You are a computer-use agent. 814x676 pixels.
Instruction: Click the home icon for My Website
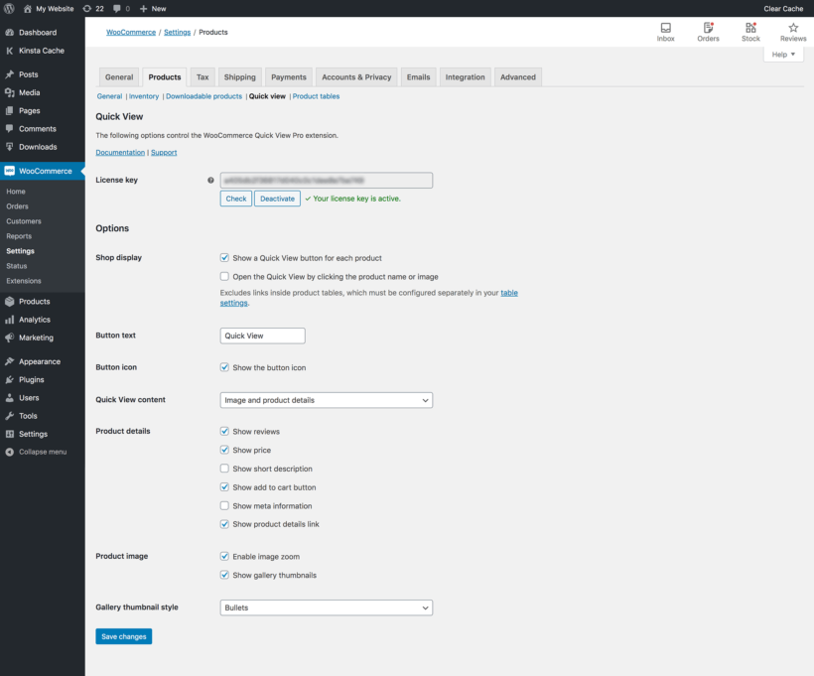[28, 9]
